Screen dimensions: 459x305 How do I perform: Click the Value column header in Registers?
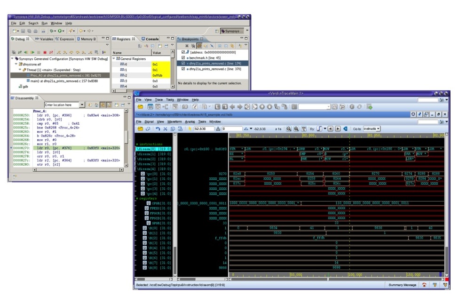(x=161, y=53)
